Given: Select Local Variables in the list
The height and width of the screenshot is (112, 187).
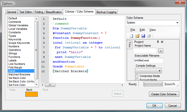Looking at the screenshot, I should [x=18, y=29].
